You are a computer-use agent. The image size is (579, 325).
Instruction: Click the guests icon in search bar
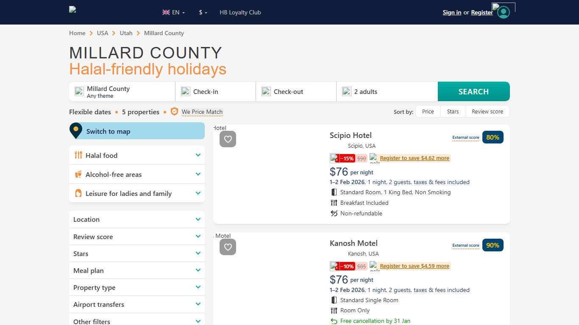[x=347, y=91]
